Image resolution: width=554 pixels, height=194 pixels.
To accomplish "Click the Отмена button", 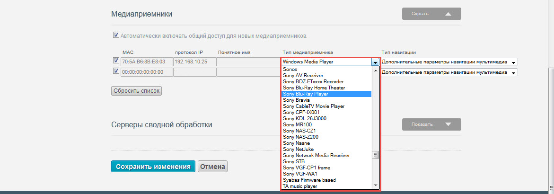I will click(x=213, y=167).
